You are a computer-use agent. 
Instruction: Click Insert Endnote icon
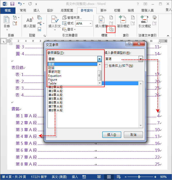coord(39,17)
